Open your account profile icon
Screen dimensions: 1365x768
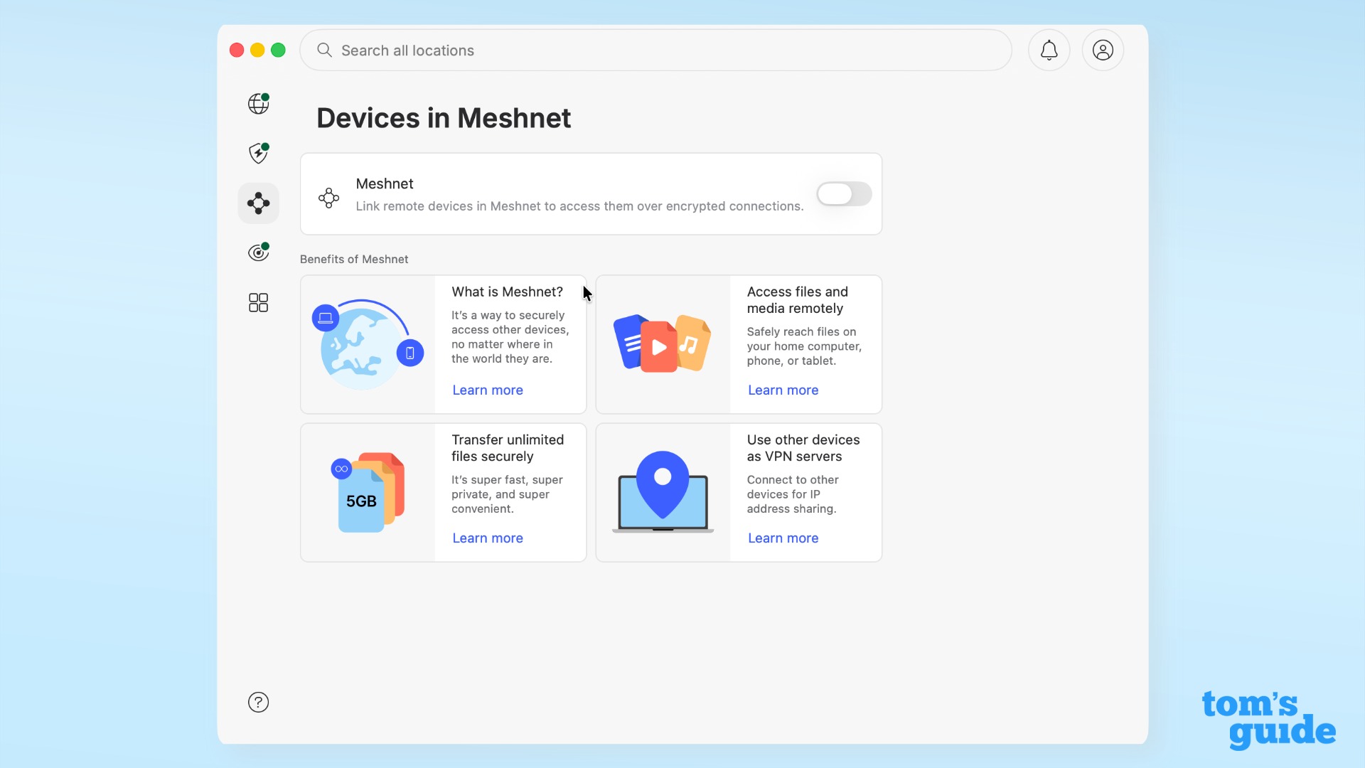tap(1102, 50)
